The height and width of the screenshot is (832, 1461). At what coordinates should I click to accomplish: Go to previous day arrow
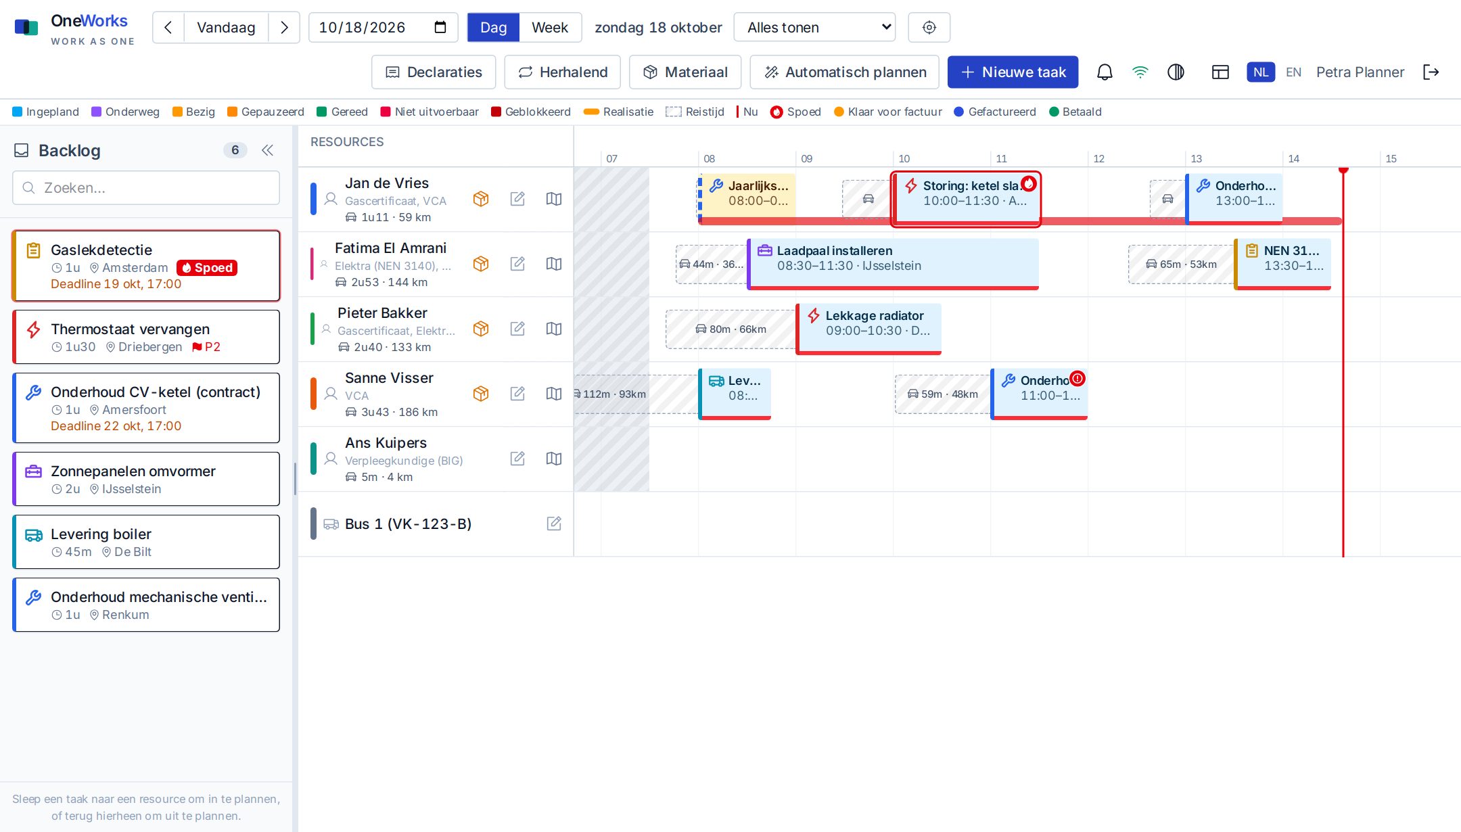point(168,28)
